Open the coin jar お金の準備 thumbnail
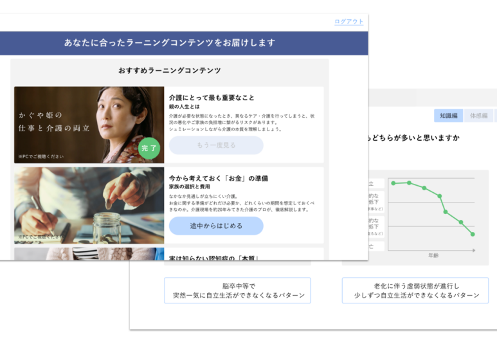This screenshot has width=497, height=342. click(x=89, y=205)
